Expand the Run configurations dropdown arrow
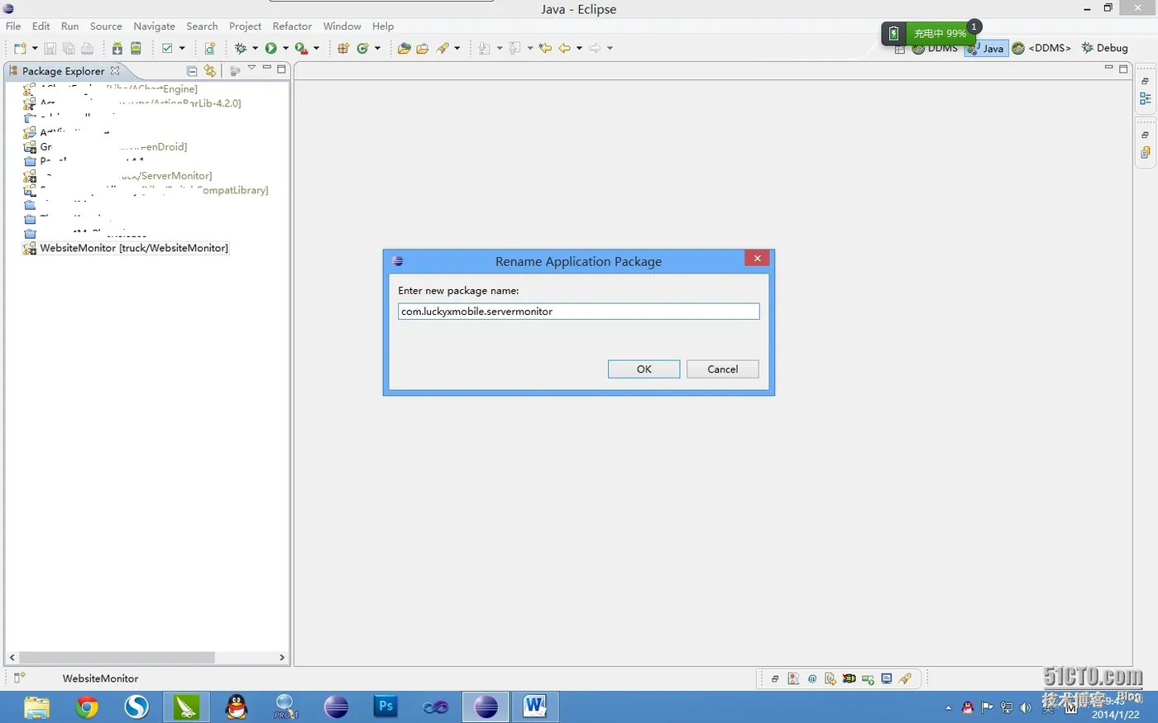1158x723 pixels. pyautogui.click(x=285, y=48)
